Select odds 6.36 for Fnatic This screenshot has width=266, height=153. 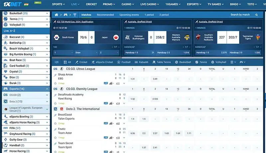coord(133,133)
